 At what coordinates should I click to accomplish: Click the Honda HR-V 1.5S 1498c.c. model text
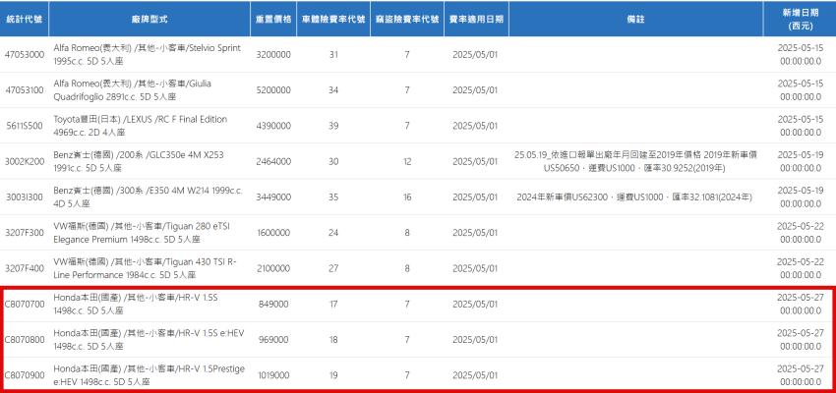(x=136, y=304)
